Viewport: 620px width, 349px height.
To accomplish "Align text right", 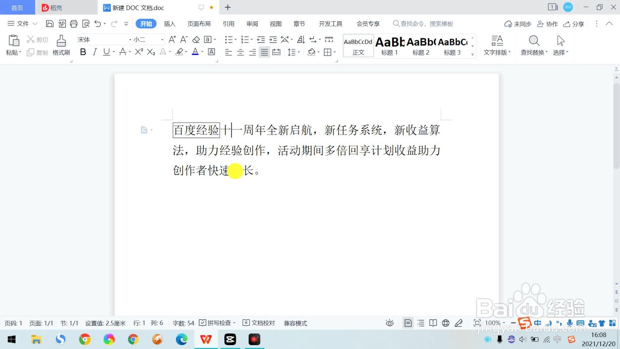I will pos(253,52).
